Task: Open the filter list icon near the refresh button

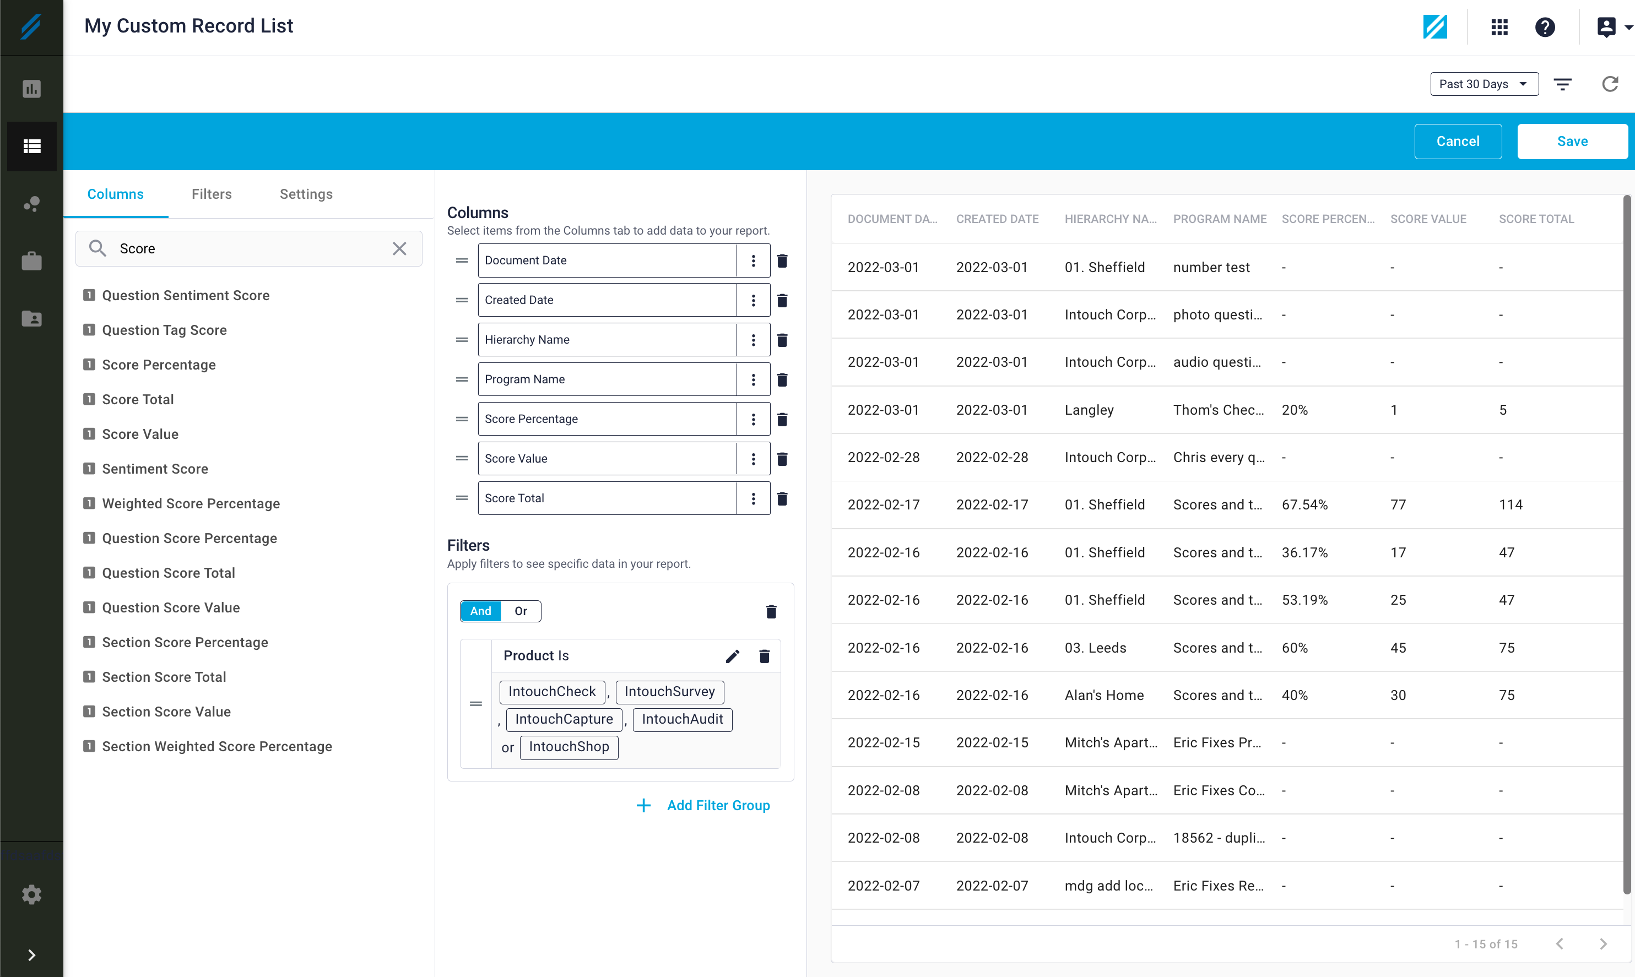Action: click(1563, 84)
